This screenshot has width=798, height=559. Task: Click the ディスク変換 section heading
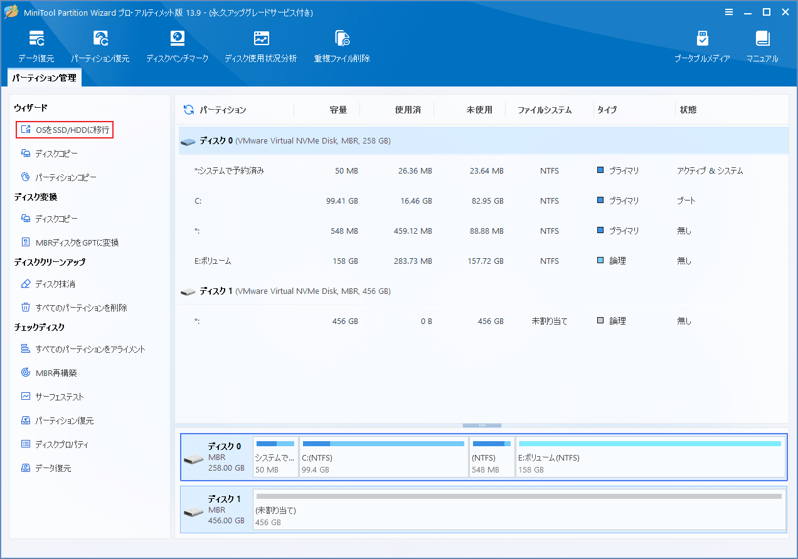tap(36, 197)
